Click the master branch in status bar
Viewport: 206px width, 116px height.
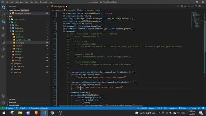point(10,108)
